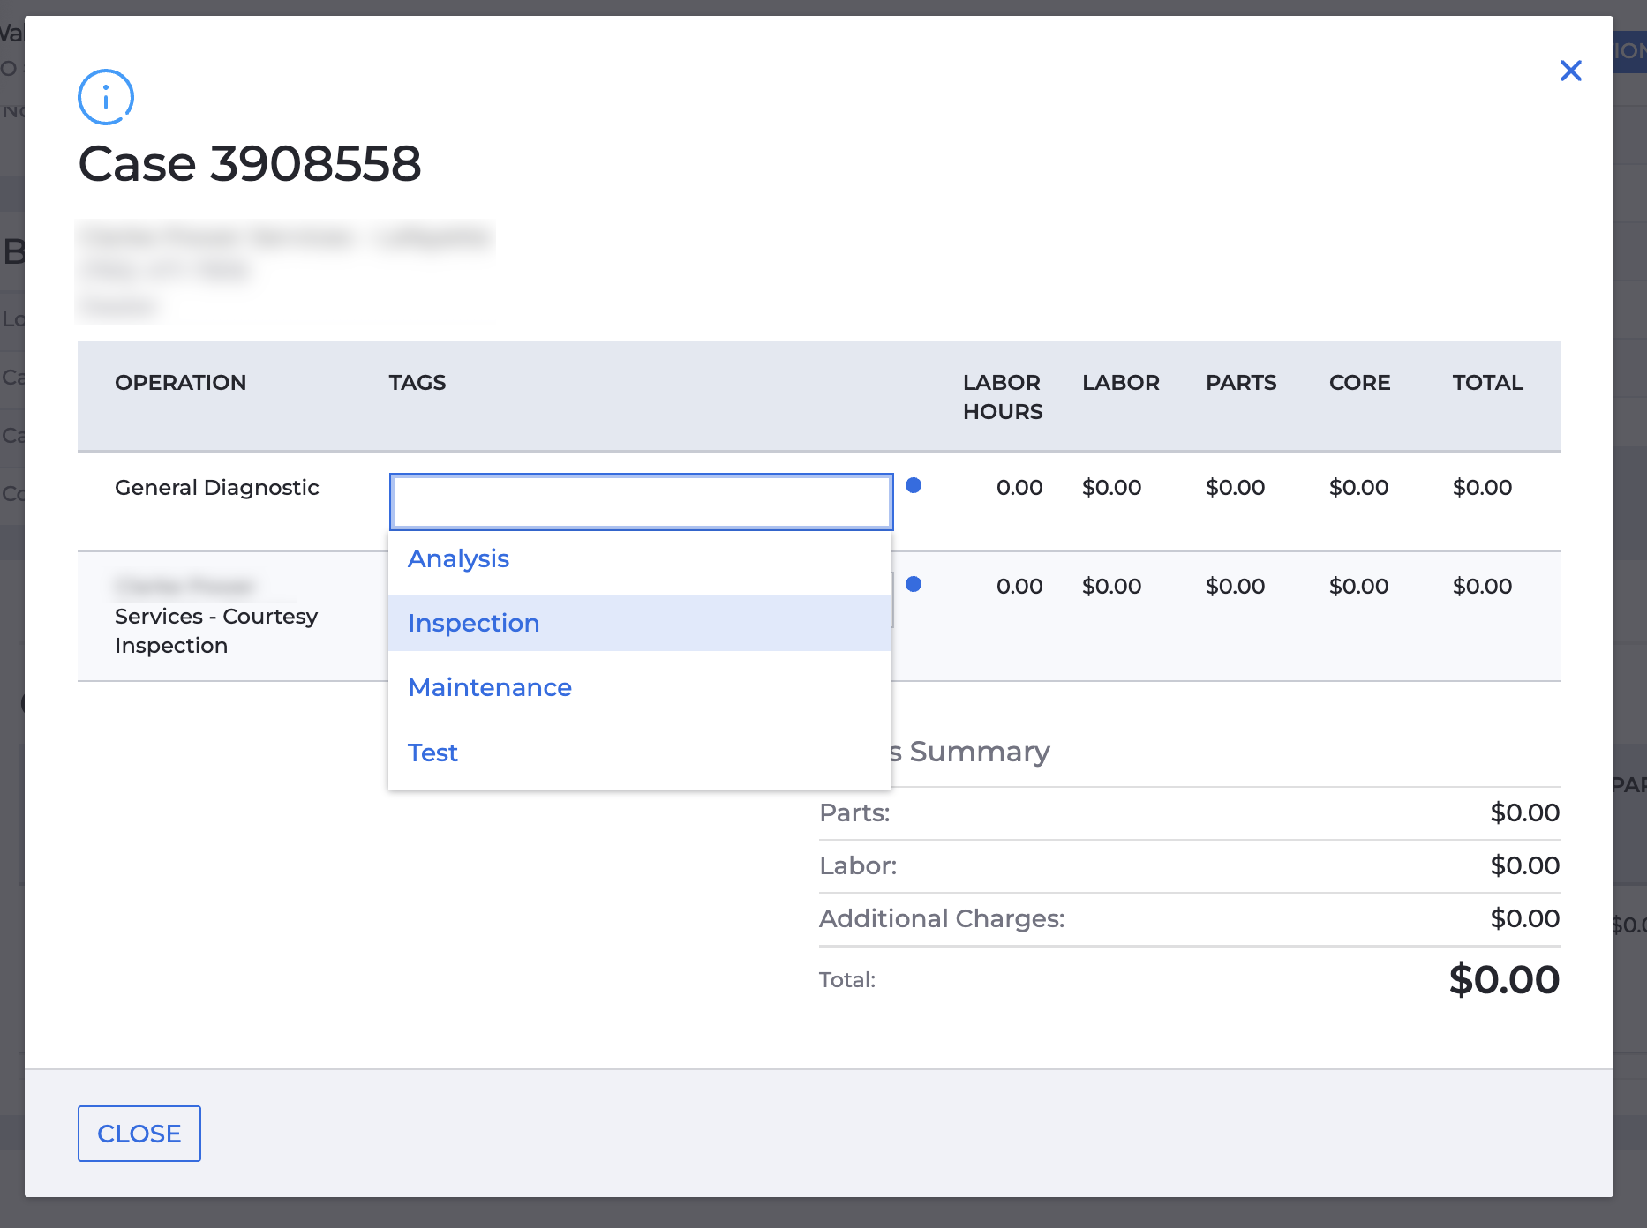Click the OPERATION column header

[x=180, y=382]
